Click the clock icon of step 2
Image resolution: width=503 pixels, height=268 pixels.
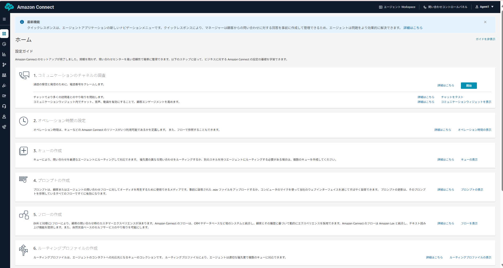24,121
